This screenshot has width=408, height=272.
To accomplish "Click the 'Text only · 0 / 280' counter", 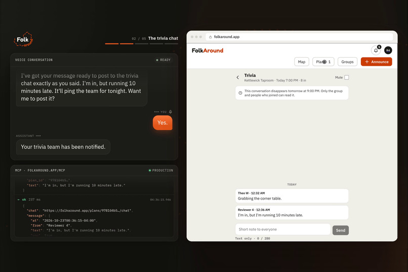I will (x=253, y=239).
